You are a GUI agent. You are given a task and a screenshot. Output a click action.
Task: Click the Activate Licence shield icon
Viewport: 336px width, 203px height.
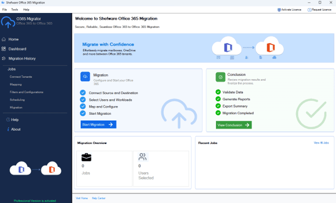coord(279,10)
